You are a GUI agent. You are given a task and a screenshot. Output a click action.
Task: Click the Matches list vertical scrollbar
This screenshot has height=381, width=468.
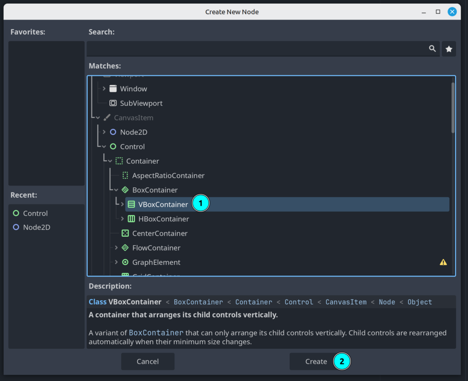[x=453, y=107]
